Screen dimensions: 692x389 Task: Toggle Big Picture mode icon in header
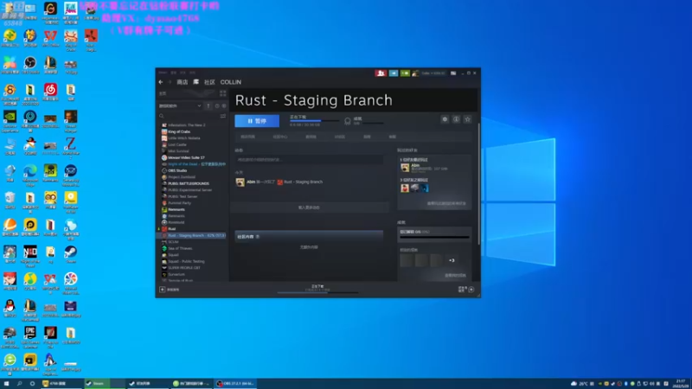[453, 73]
